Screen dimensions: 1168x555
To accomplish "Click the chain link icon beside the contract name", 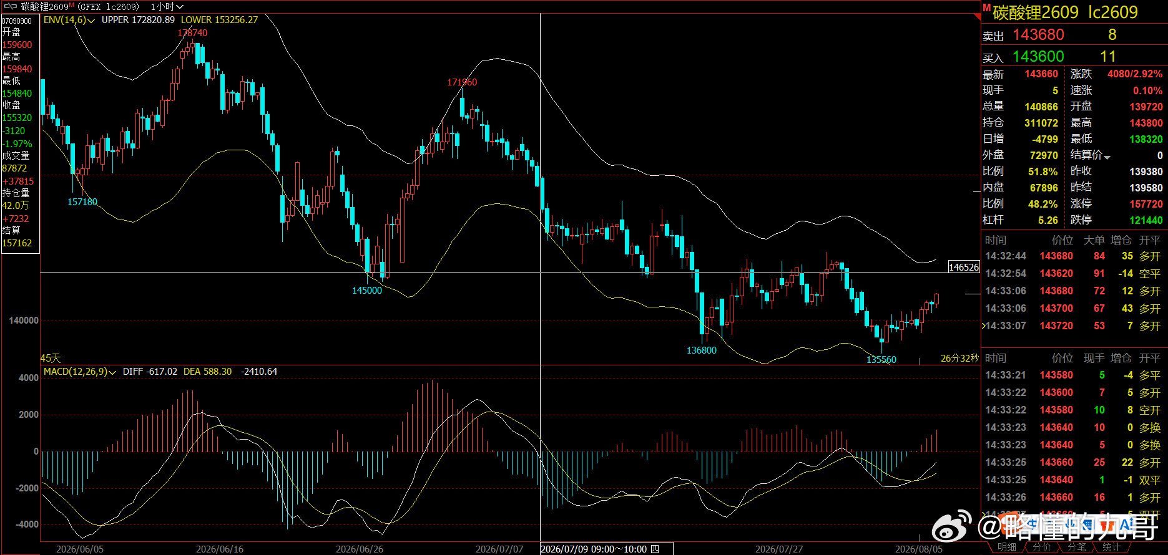I will (x=11, y=6).
